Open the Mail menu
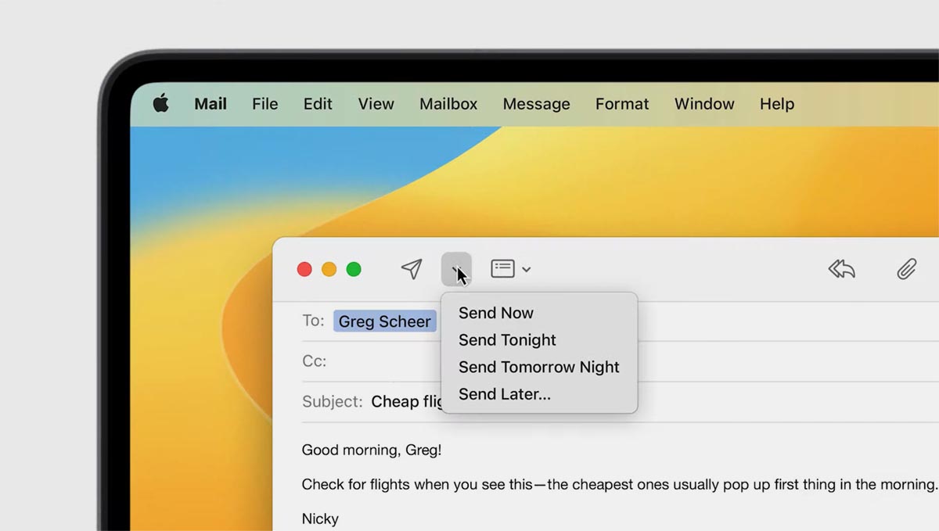 click(210, 104)
